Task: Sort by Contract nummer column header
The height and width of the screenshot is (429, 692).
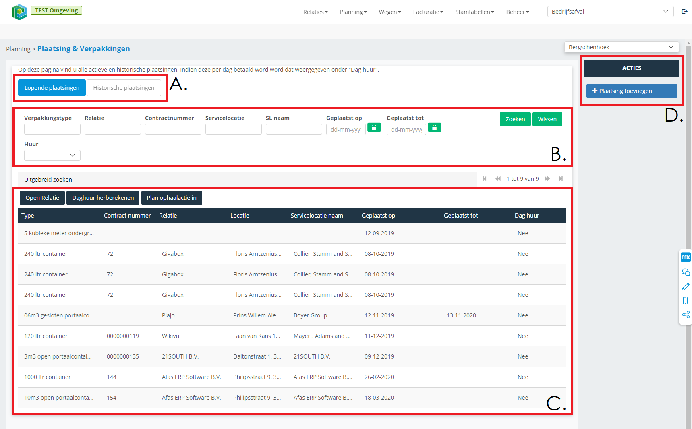Action: click(x=127, y=216)
